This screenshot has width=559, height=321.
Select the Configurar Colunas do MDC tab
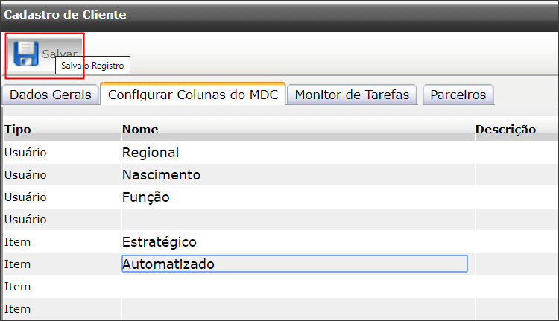tap(193, 95)
